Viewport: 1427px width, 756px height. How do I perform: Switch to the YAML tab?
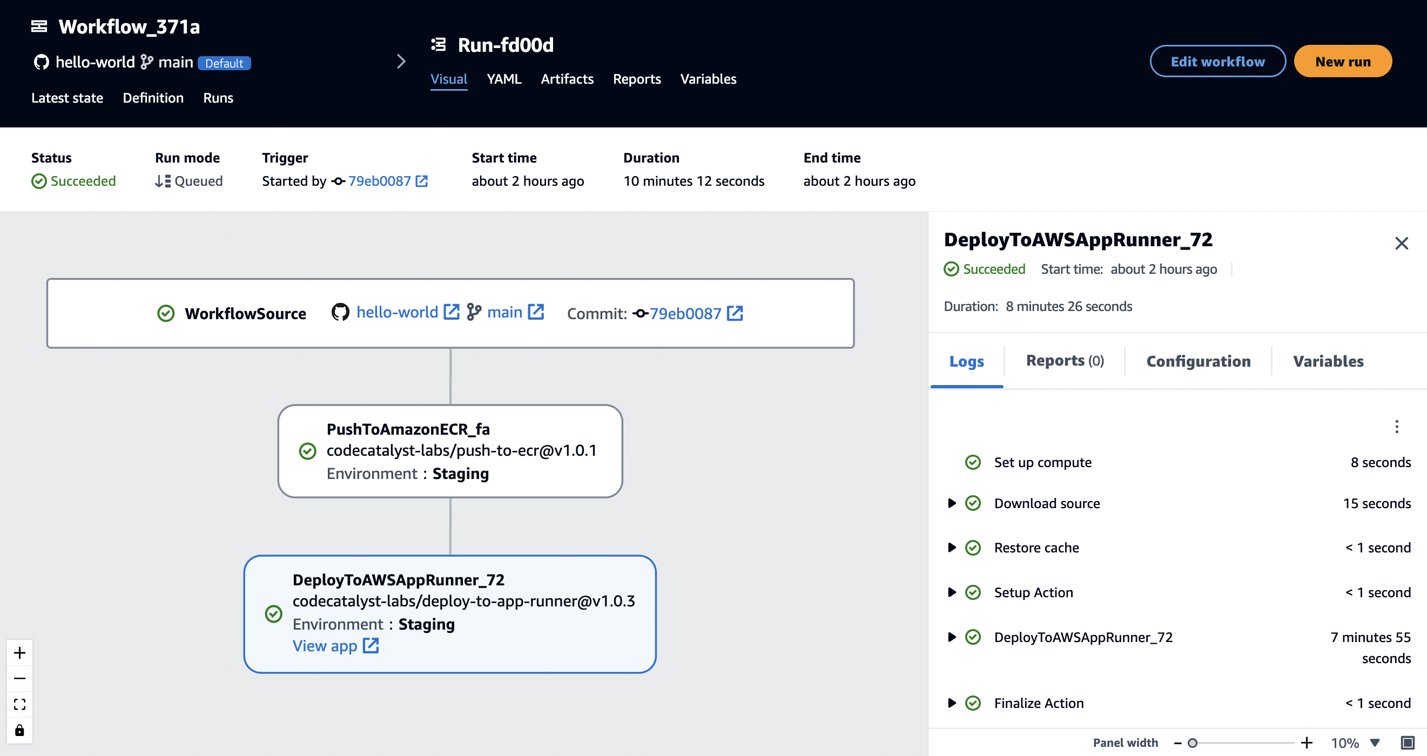[x=503, y=79]
